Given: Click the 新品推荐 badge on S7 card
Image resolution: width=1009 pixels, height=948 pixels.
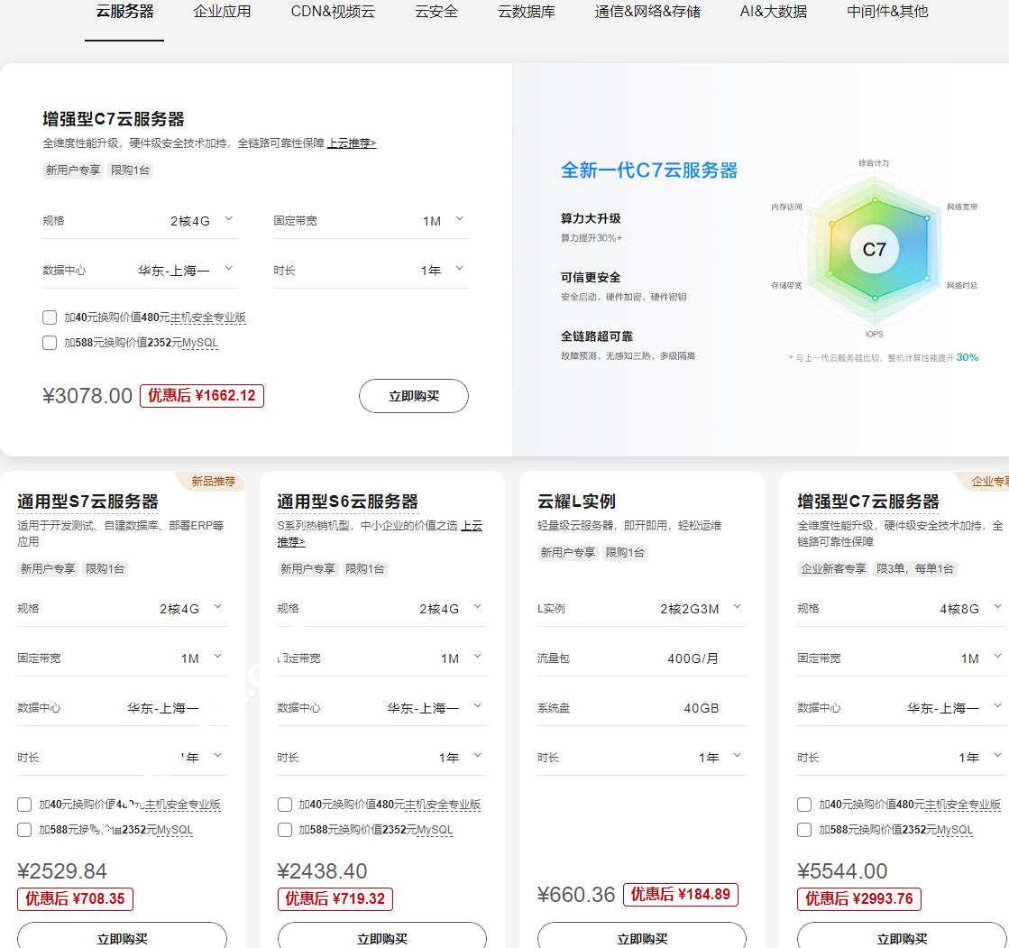Looking at the screenshot, I should coord(213,482).
